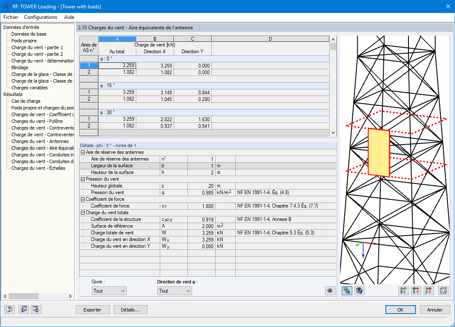Switch to isometric cube view
Image resolution: width=455 pixels, height=327 pixels.
click(x=443, y=291)
